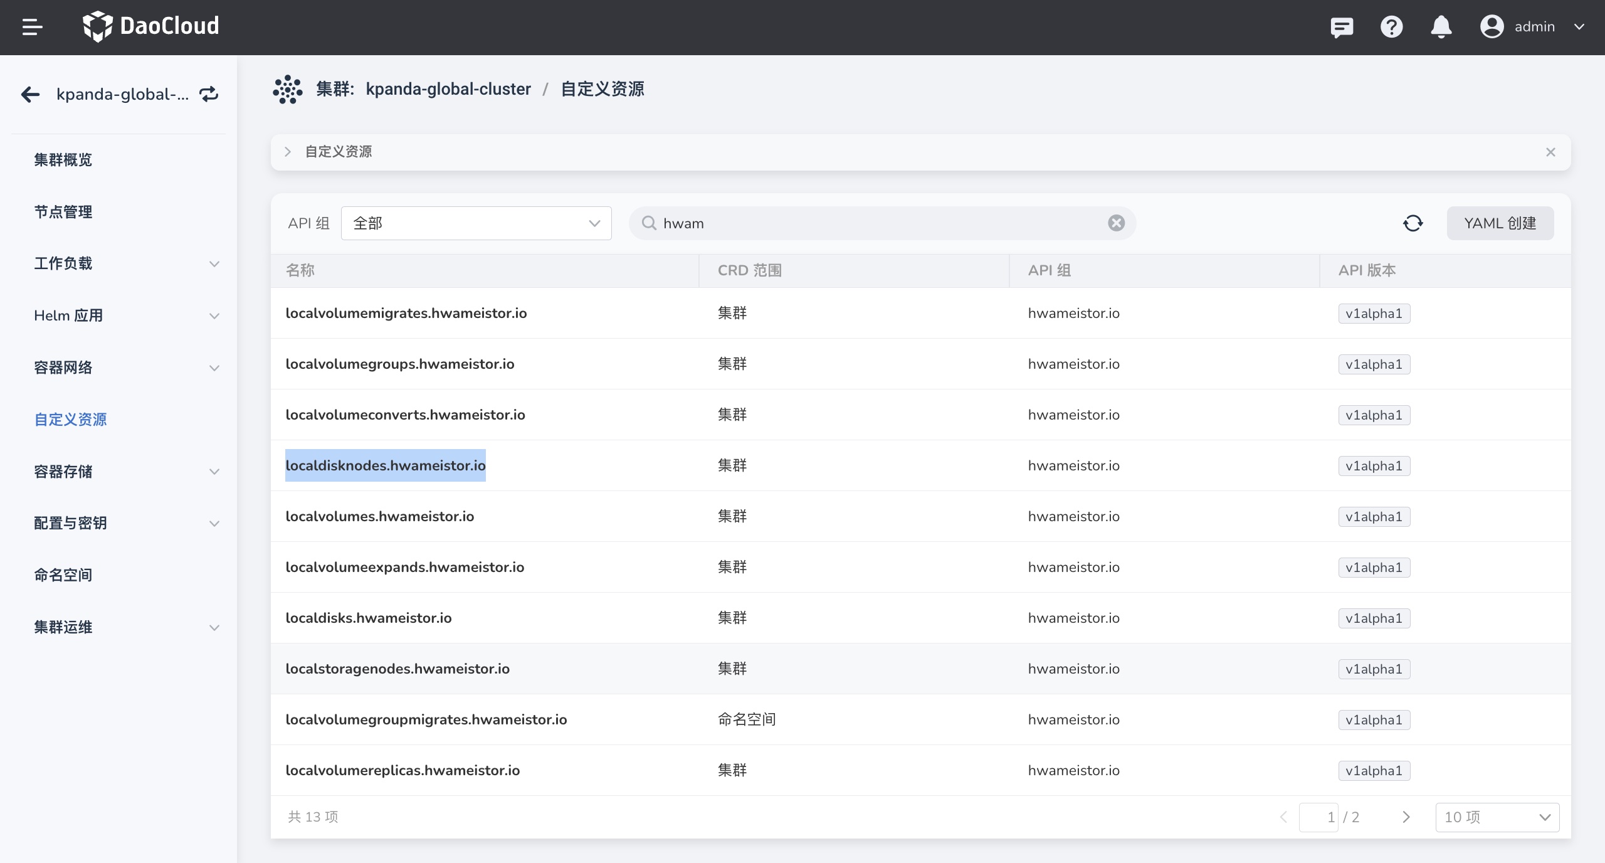Open the API 组 全部 dropdown
This screenshot has height=863, width=1605.
pos(476,223)
